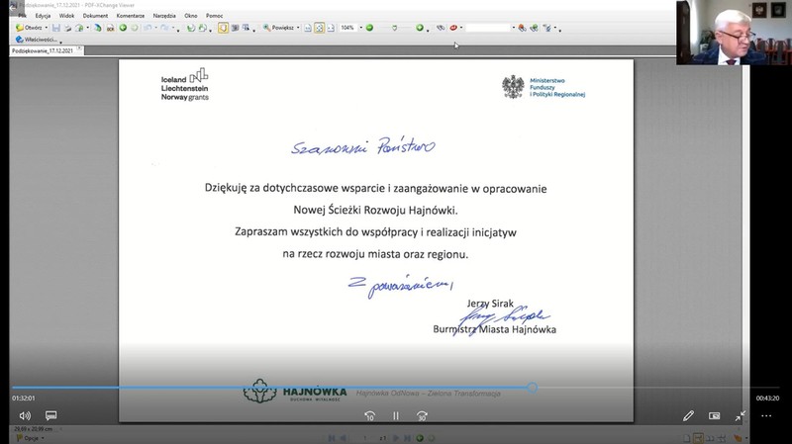Viewport: 792px width, 444px height.
Task: Toggle mini player mode icon
Action: pos(714,415)
